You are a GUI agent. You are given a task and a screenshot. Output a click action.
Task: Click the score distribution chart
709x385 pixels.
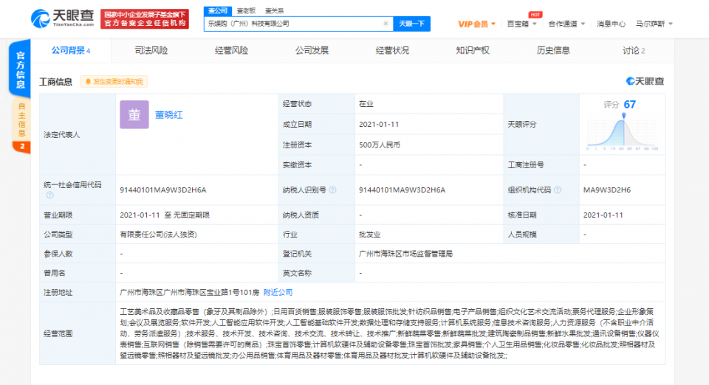[x=622, y=132]
